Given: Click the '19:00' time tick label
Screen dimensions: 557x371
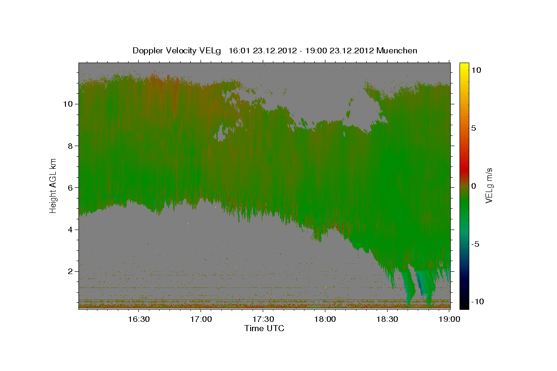Looking at the screenshot, I should [449, 319].
